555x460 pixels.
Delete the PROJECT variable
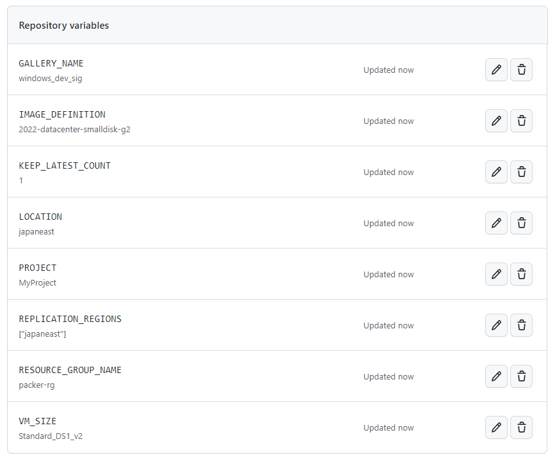[x=521, y=274]
